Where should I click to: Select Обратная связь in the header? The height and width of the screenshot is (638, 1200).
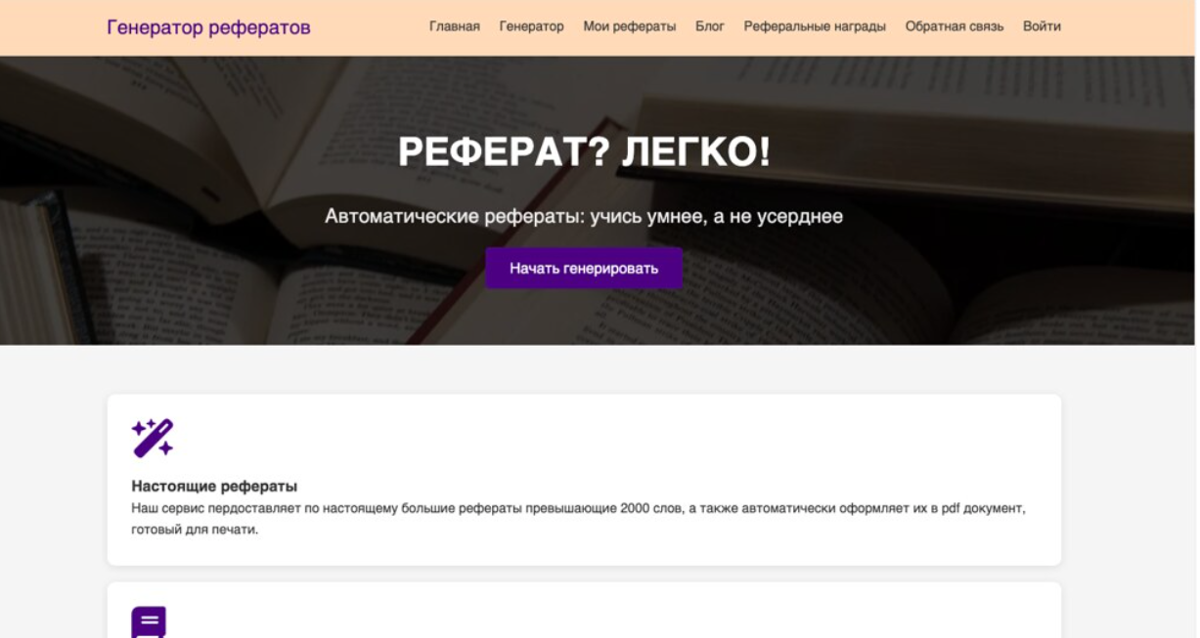point(954,26)
